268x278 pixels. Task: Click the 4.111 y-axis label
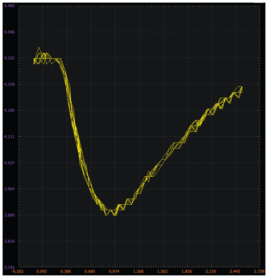click(x=9, y=136)
